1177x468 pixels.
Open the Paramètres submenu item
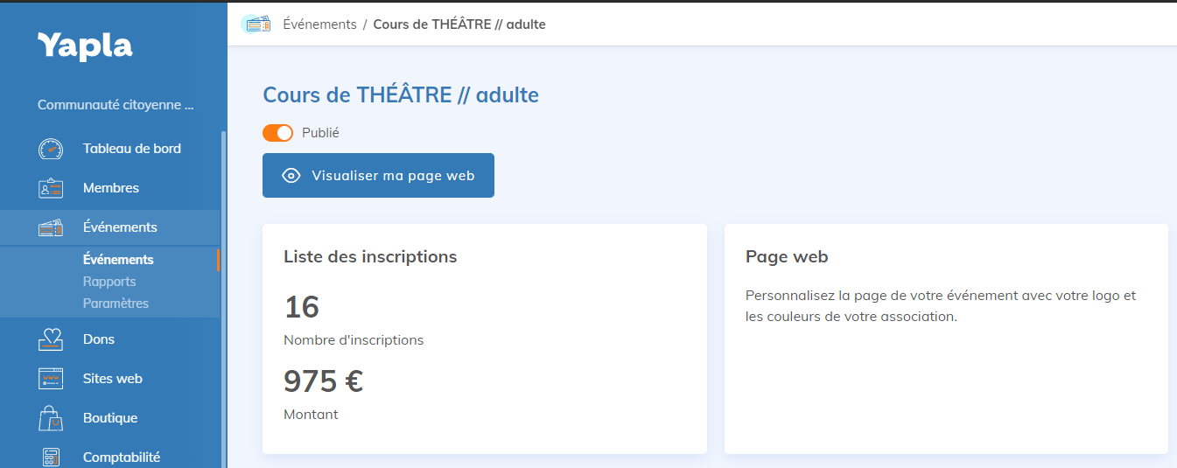pos(116,304)
